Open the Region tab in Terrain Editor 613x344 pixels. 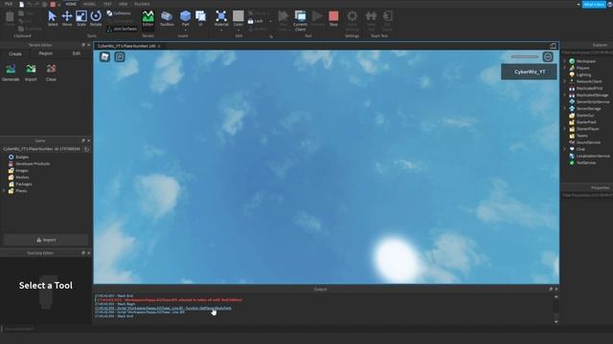tap(45, 54)
